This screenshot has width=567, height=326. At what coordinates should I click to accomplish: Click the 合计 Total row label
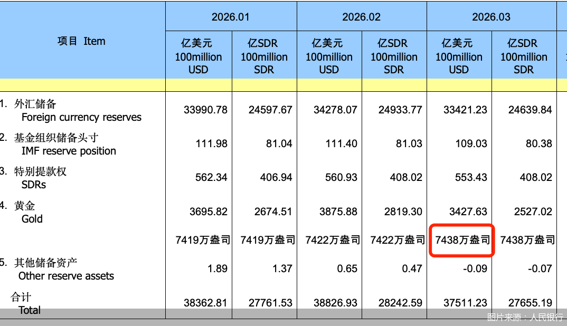pos(25,304)
